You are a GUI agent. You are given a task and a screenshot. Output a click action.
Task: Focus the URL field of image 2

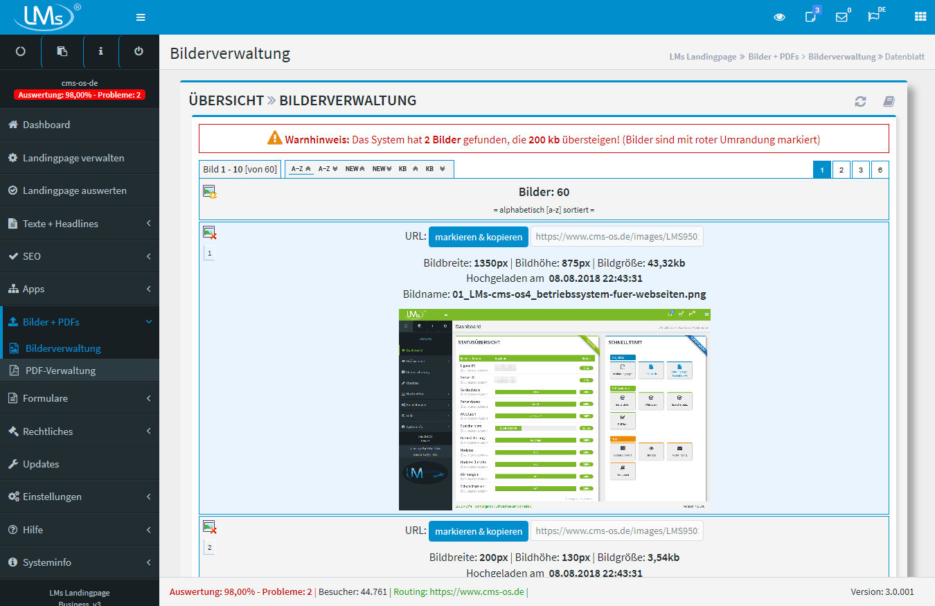(617, 531)
